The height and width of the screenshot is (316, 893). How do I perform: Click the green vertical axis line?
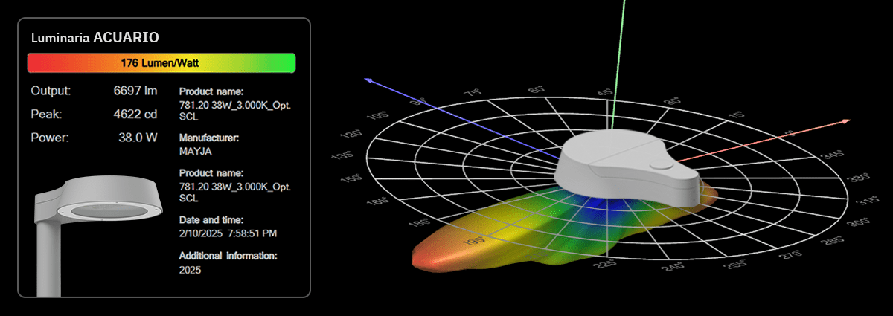coord(617,63)
